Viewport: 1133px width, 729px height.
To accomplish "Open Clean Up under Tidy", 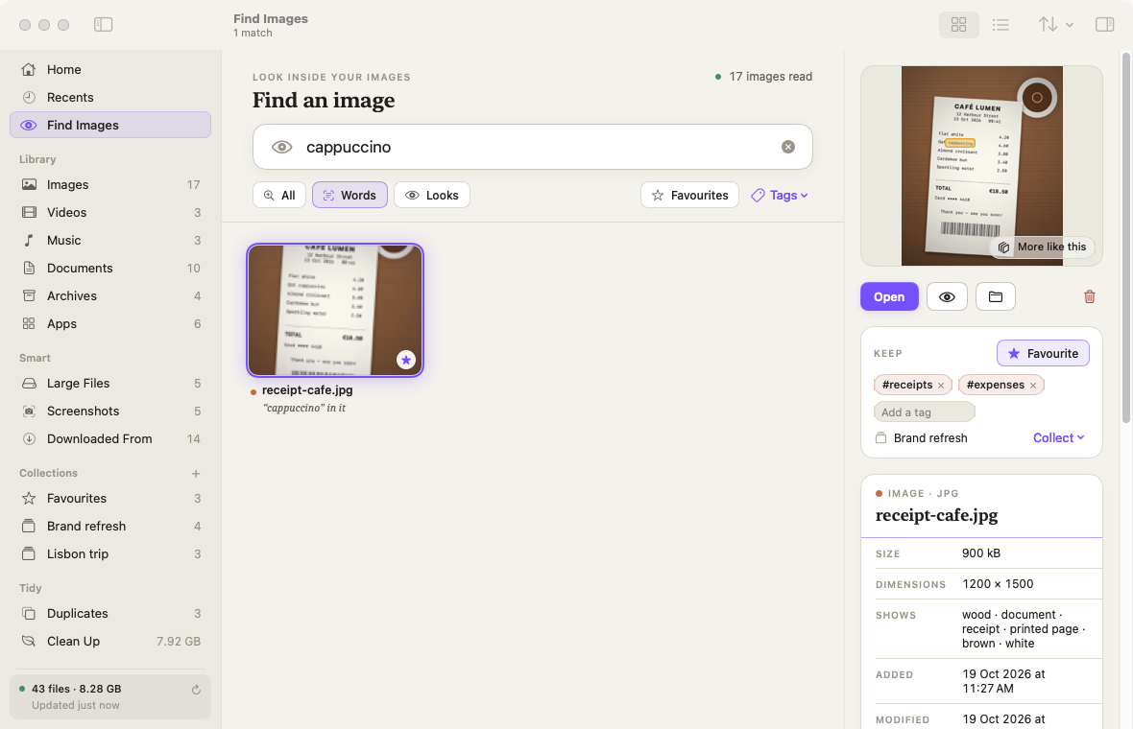I will [110, 641].
